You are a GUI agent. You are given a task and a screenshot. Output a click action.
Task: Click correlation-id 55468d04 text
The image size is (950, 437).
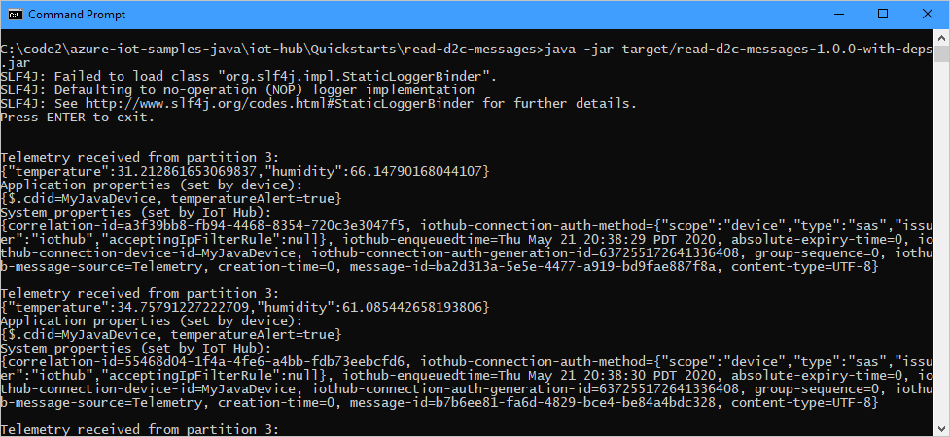[205, 361]
